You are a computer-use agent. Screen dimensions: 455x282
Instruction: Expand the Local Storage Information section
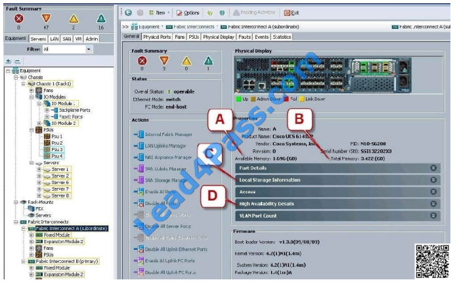tap(337, 180)
